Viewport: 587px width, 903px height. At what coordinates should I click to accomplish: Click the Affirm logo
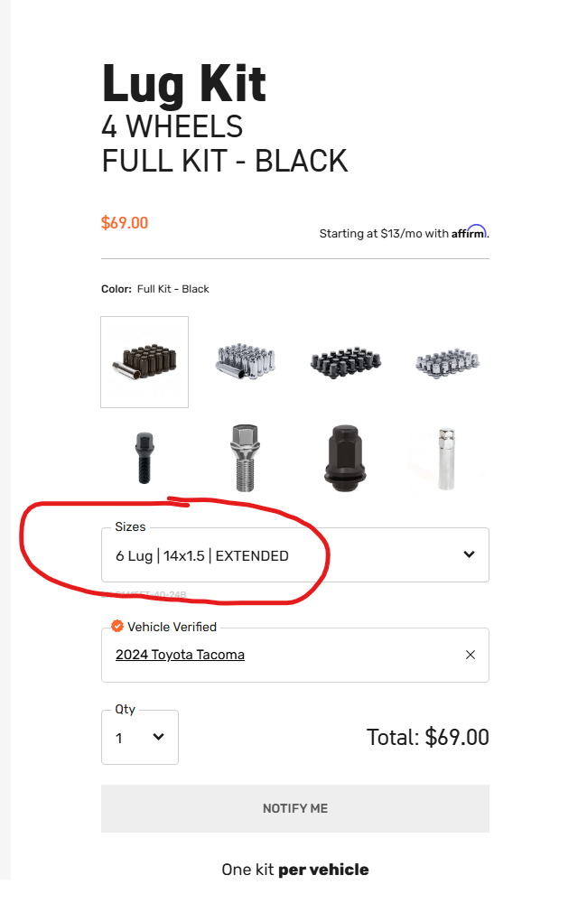pyautogui.click(x=469, y=232)
